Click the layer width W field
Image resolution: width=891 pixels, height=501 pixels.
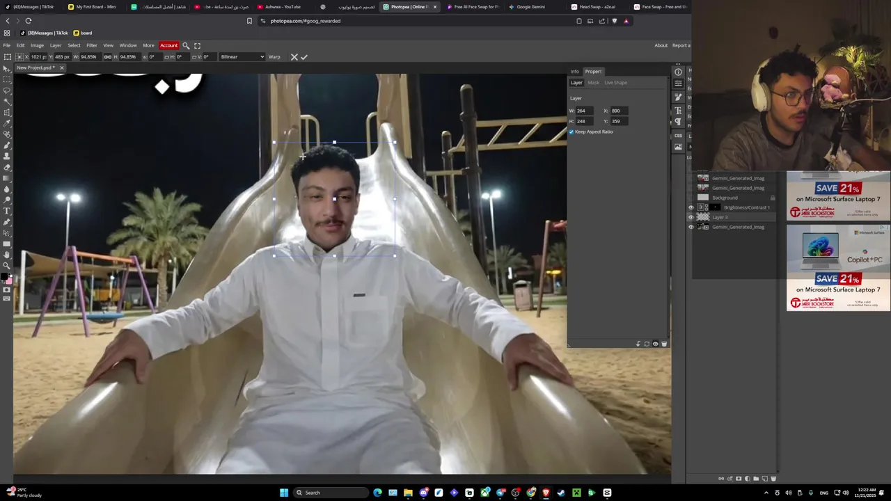click(x=585, y=111)
